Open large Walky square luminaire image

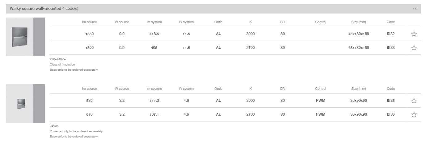(x=19, y=37)
